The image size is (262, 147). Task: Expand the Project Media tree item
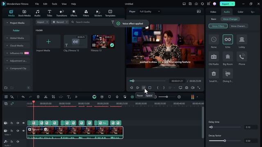click(x=7, y=23)
